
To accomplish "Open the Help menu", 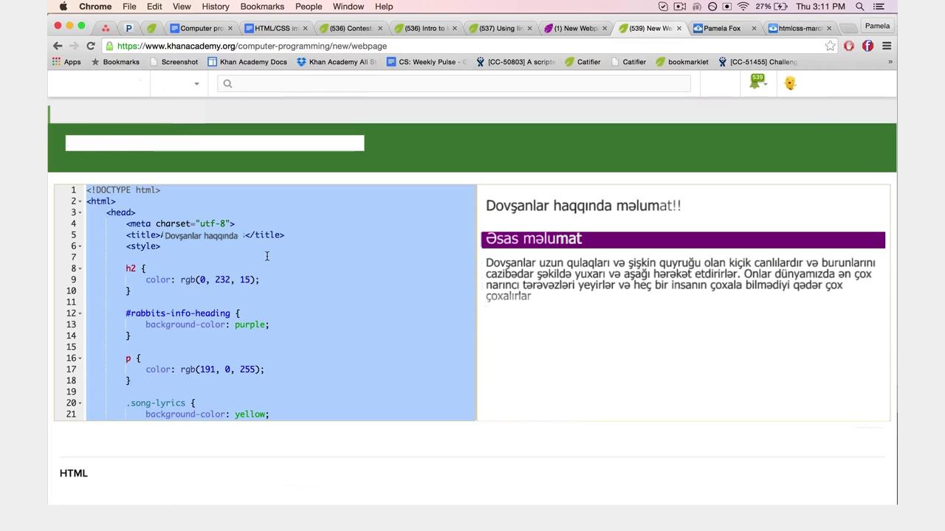I will [384, 7].
